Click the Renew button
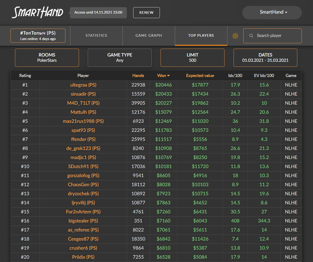313x262 pixels. (146, 13)
